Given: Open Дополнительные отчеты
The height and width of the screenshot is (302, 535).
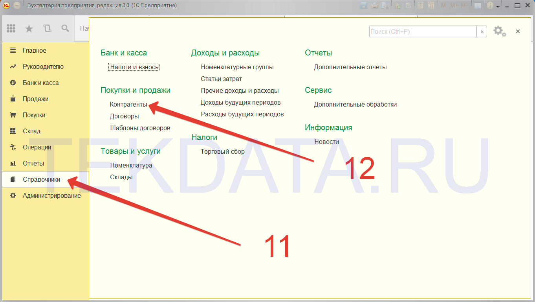Looking at the screenshot, I should point(350,67).
